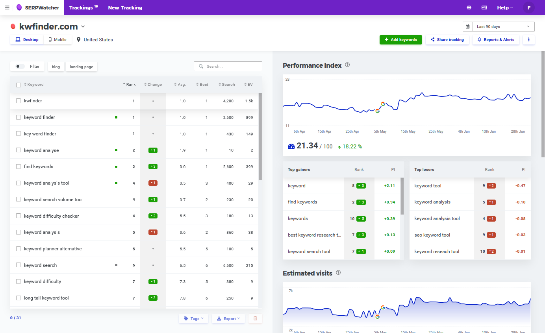Click upper Google marker in Performance chart
The image size is (545, 333).
tap(383, 104)
